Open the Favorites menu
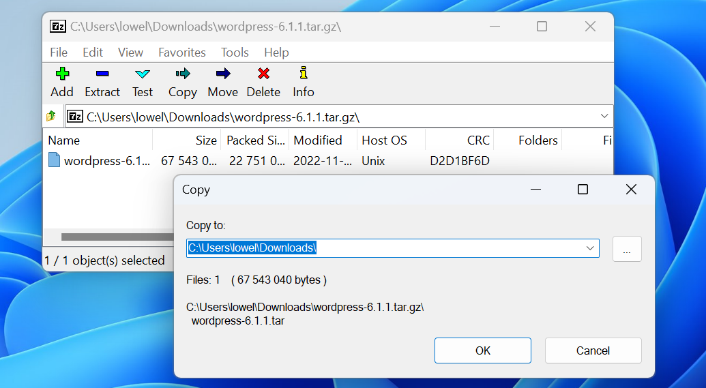Viewport: 706px width, 388px height. (x=182, y=53)
